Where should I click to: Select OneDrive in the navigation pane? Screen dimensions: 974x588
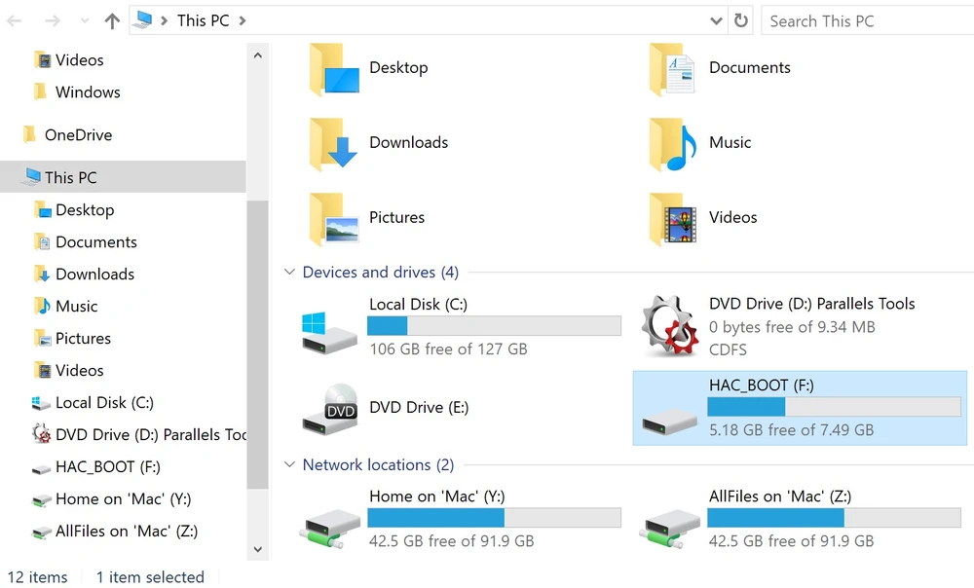(x=78, y=135)
